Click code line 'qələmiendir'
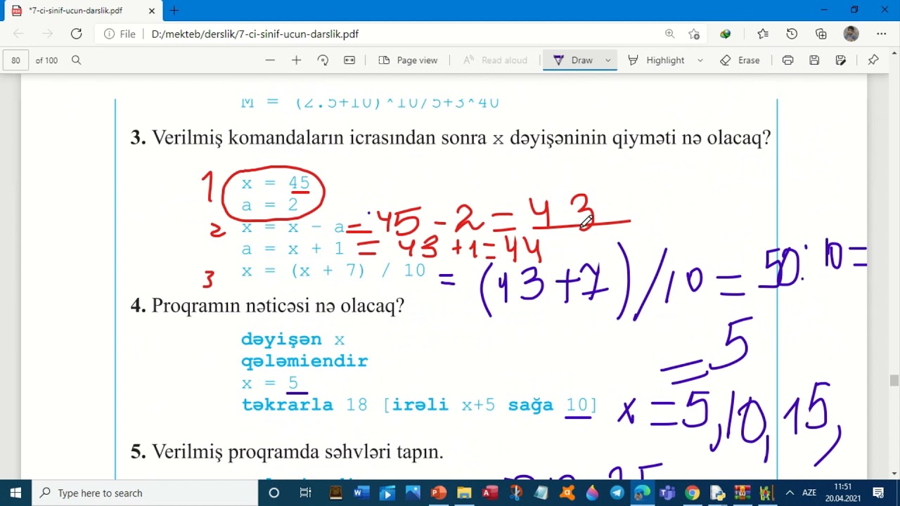Image resolution: width=900 pixels, height=506 pixels. pyautogui.click(x=304, y=361)
